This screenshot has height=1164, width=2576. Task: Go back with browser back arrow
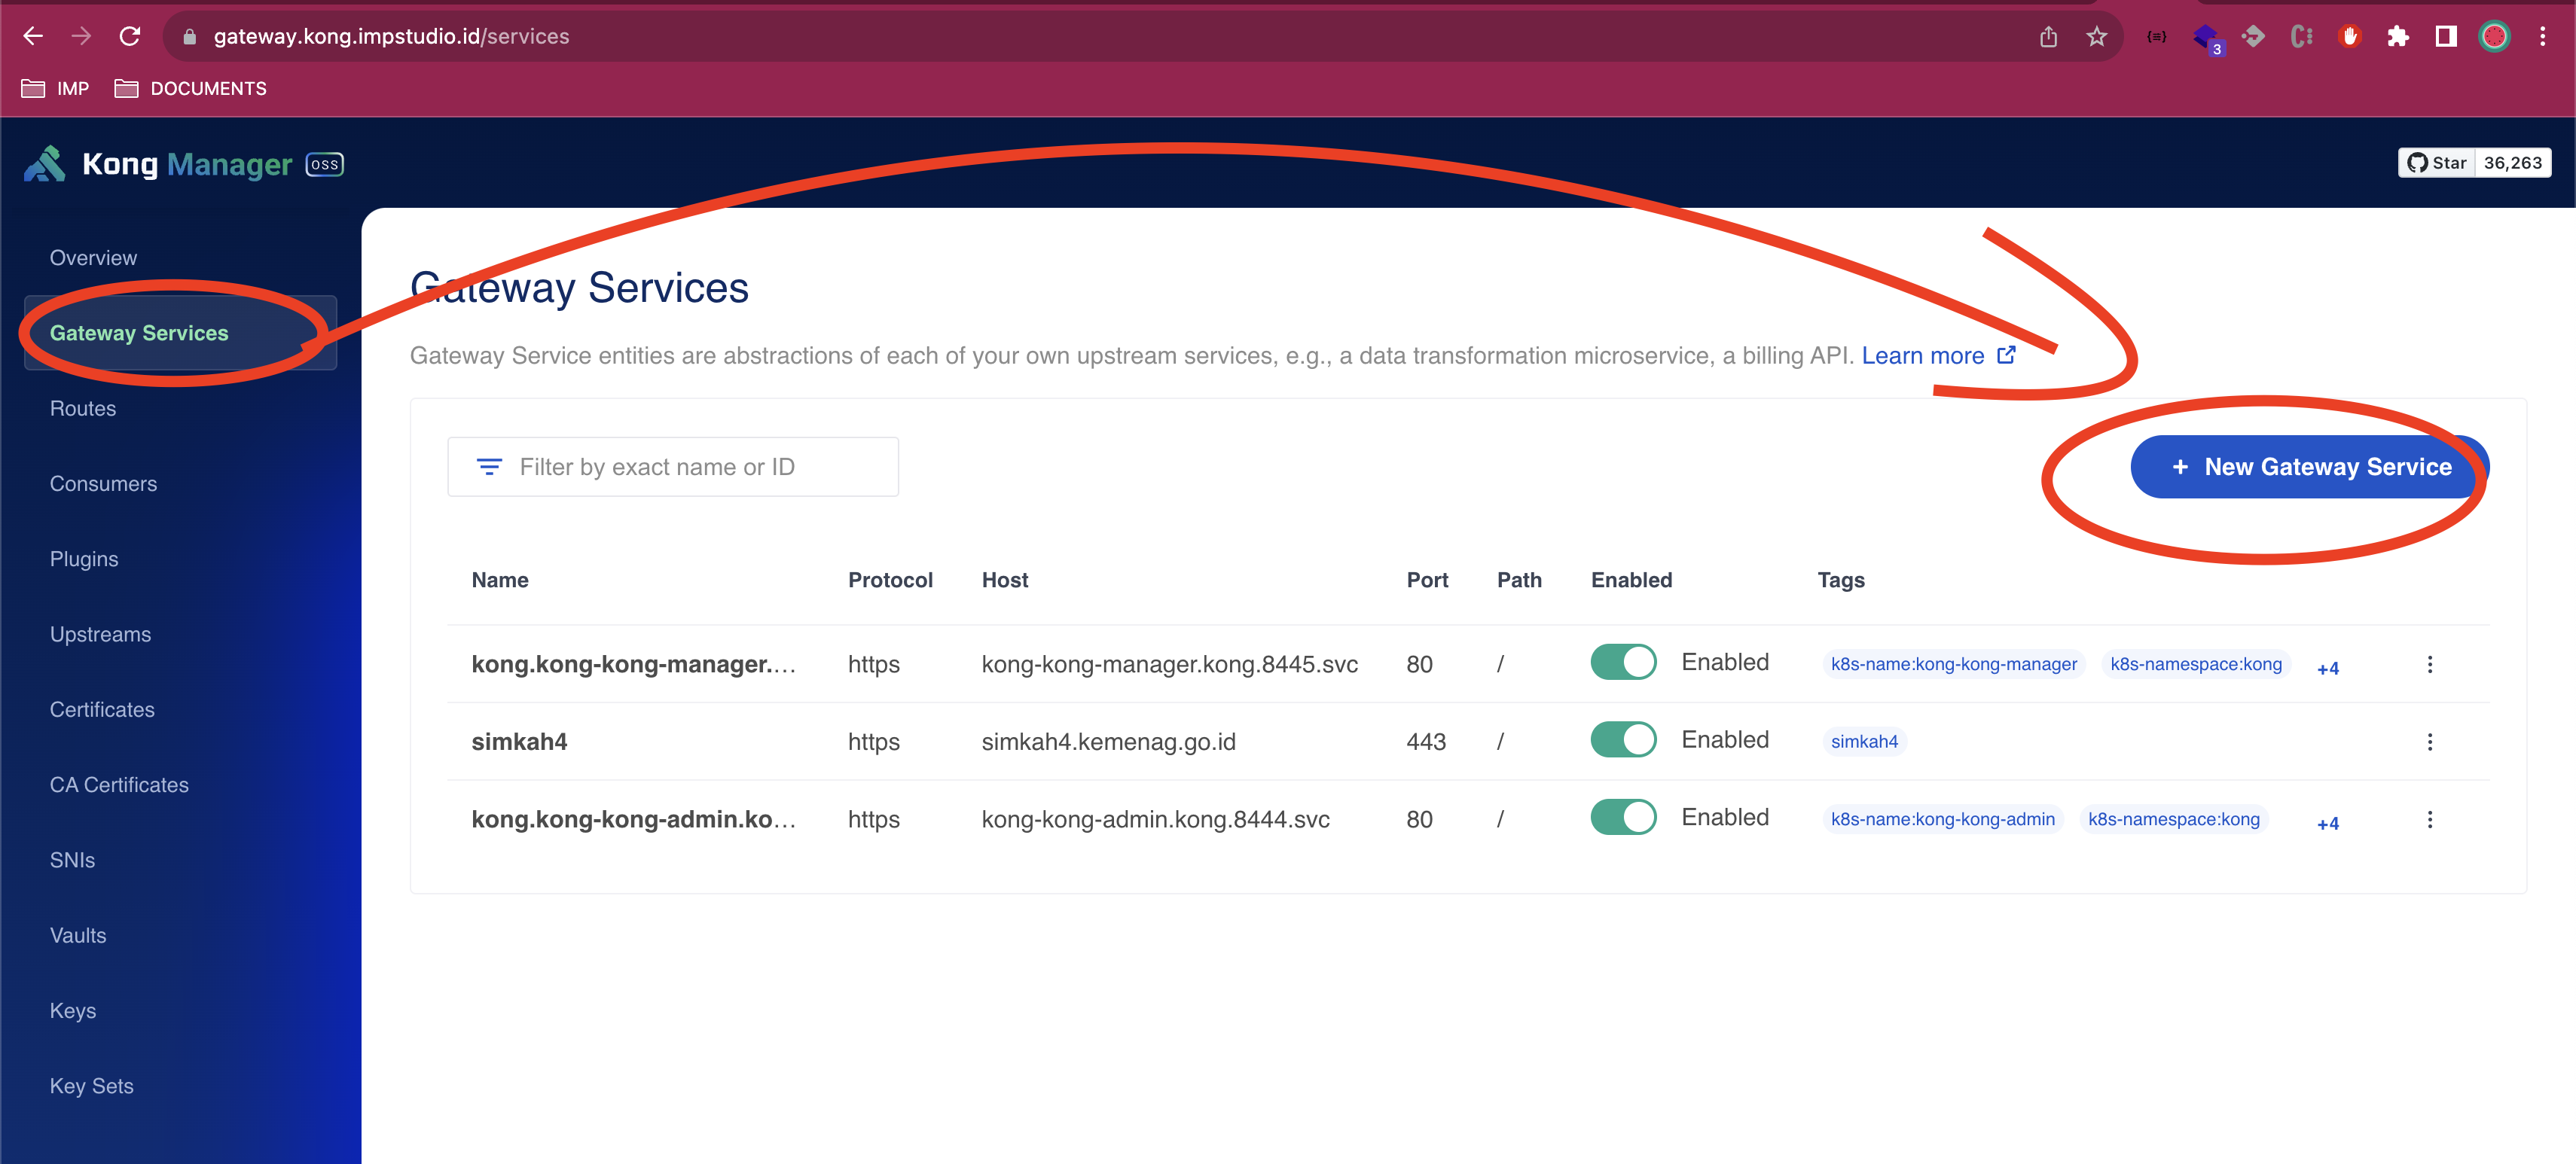(33, 37)
